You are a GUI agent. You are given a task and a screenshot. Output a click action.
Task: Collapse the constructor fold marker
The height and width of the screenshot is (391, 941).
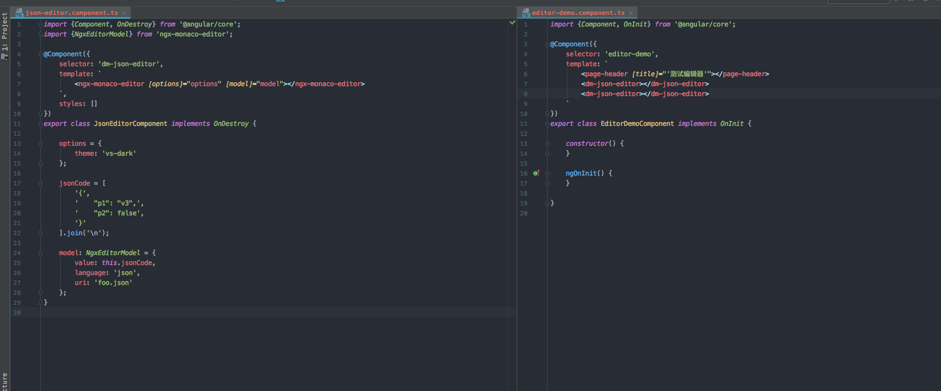[548, 144]
